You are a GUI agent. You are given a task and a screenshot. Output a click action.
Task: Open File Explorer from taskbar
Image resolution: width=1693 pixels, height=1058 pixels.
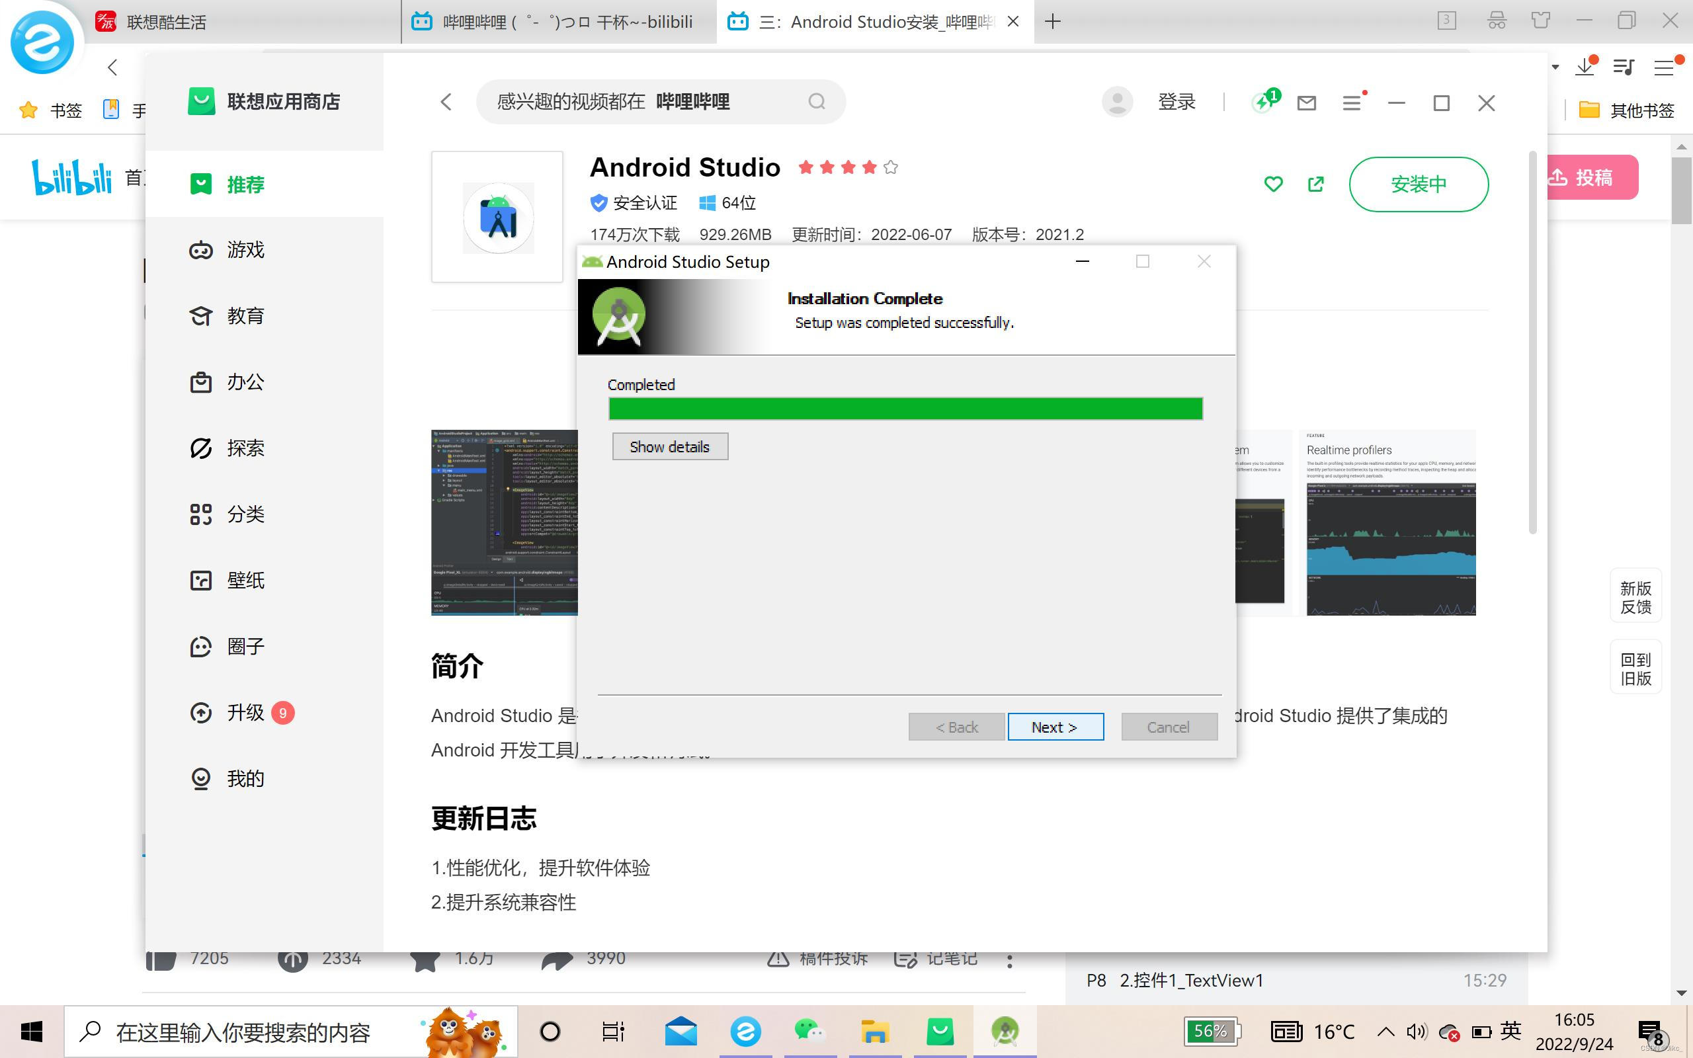click(x=874, y=1032)
